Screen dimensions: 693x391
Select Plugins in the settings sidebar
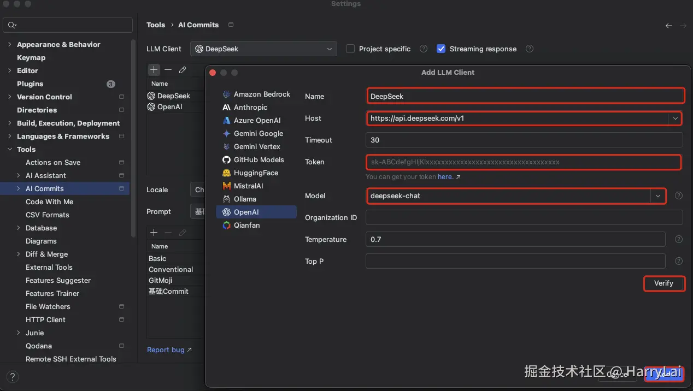[30, 84]
